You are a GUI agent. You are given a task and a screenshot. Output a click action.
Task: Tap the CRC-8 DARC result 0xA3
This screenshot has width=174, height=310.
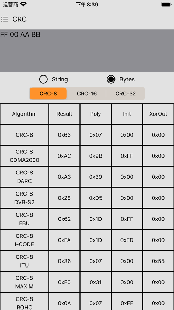[64, 177]
